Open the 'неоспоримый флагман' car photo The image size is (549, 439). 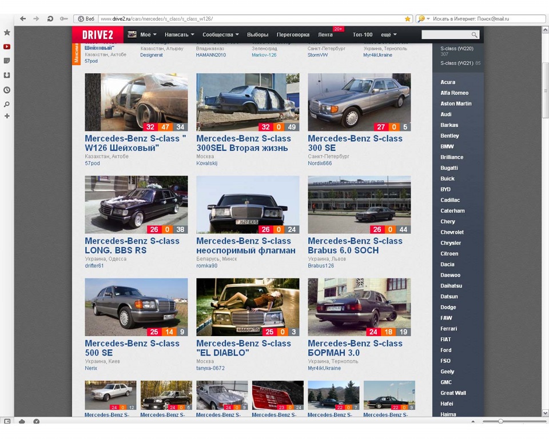pos(248,205)
